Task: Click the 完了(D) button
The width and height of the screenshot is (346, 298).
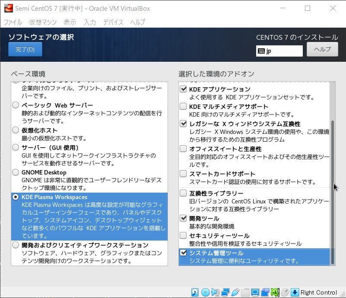Action: point(25,49)
